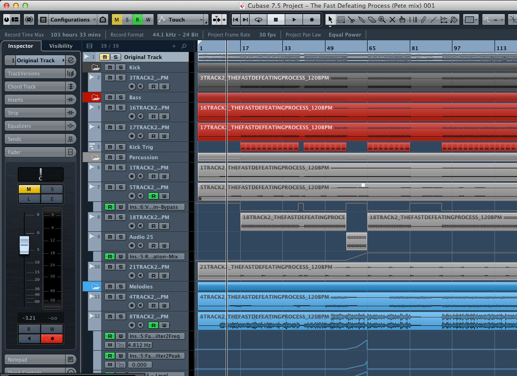Expand the 16TRACK2 track automation triangle
Screen dimensions: 517x376
[92, 107]
